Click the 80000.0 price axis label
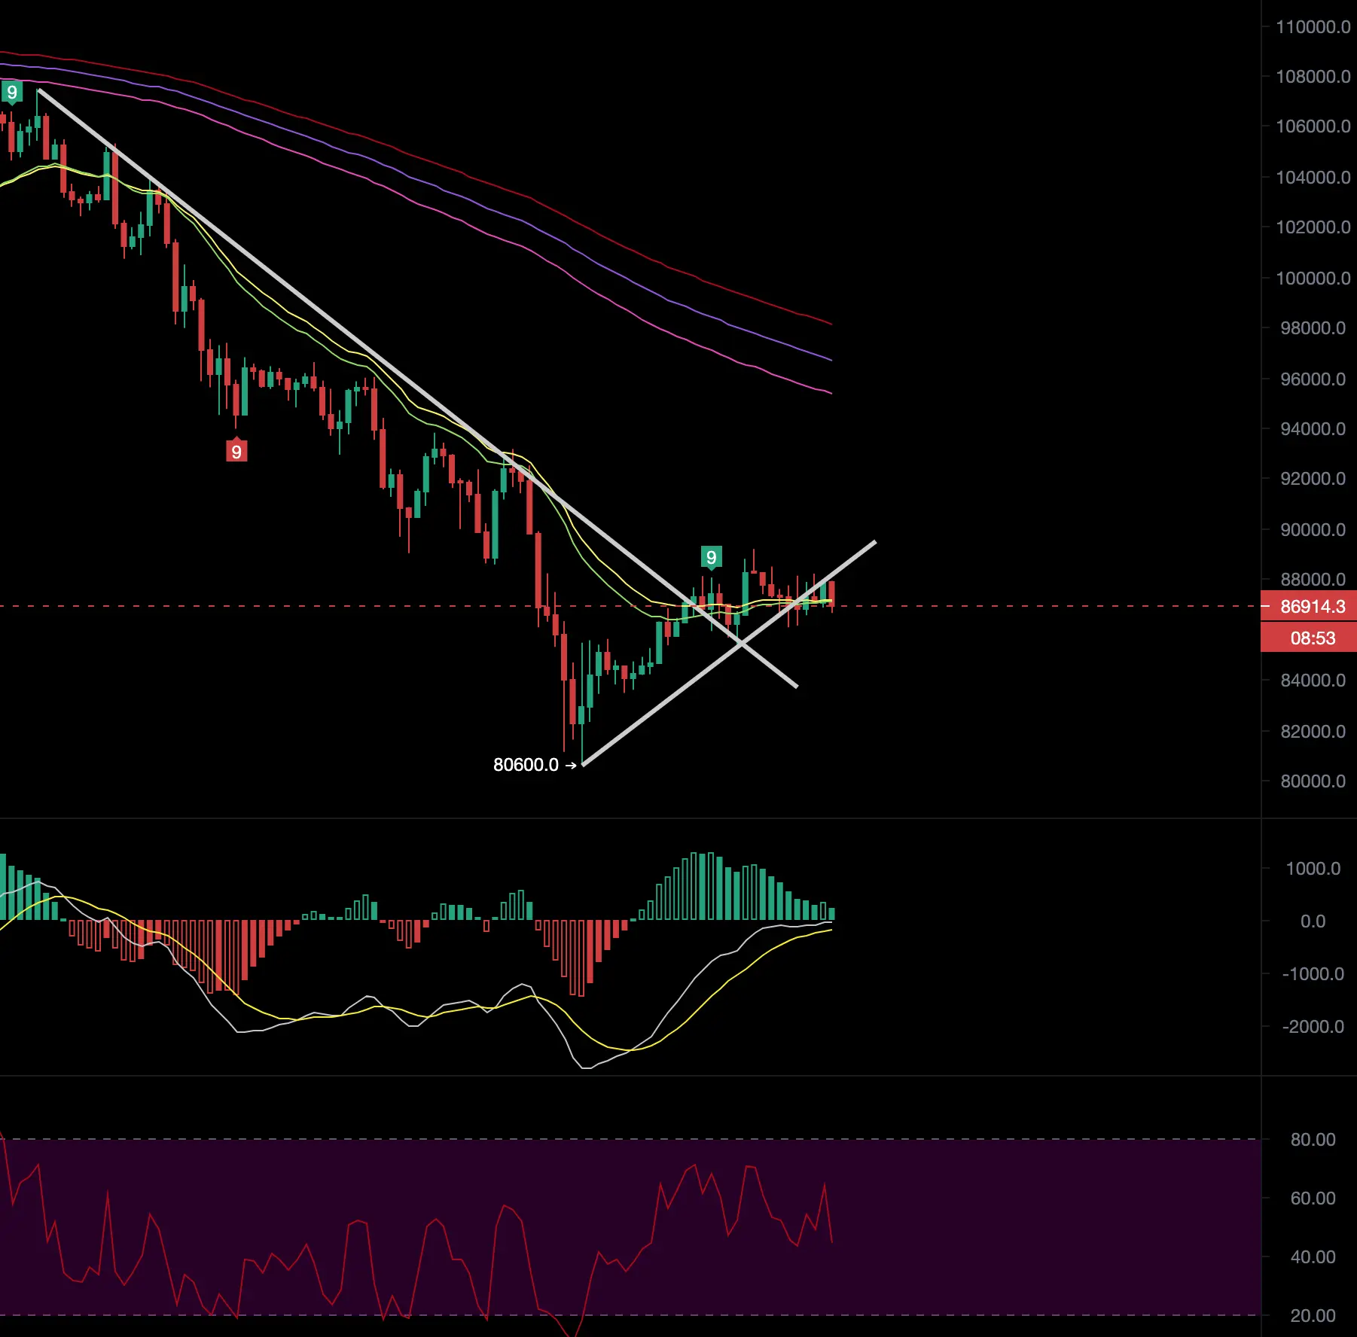 (x=1313, y=781)
